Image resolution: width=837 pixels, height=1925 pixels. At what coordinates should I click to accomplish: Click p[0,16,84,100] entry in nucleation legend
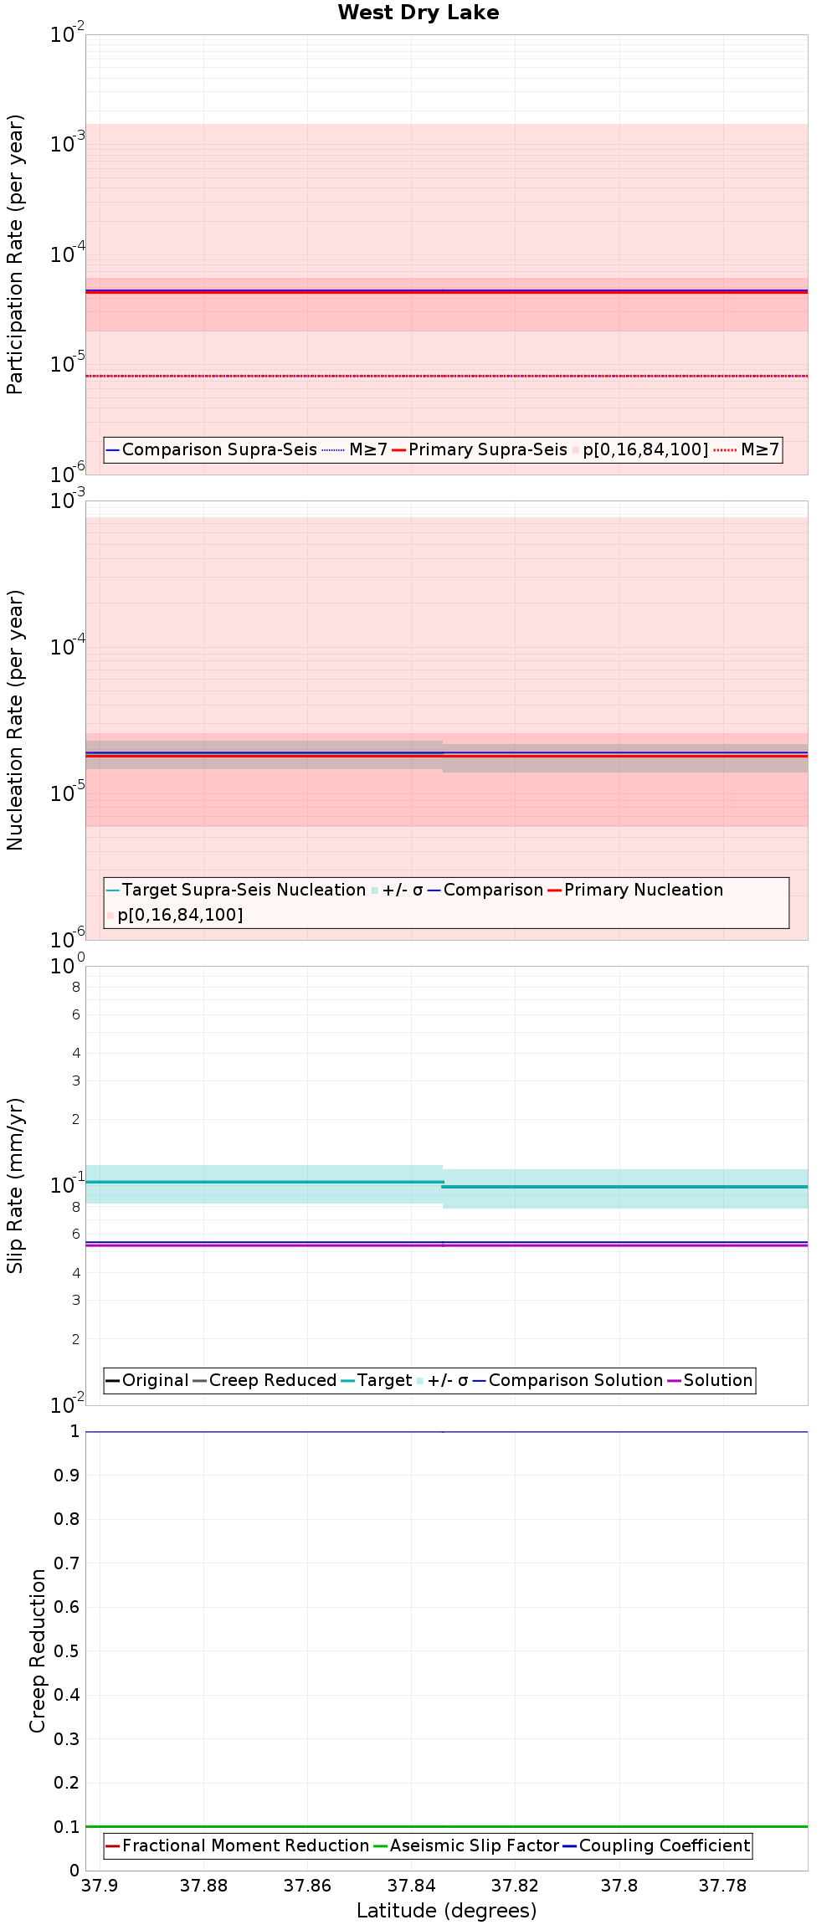pyautogui.click(x=175, y=915)
